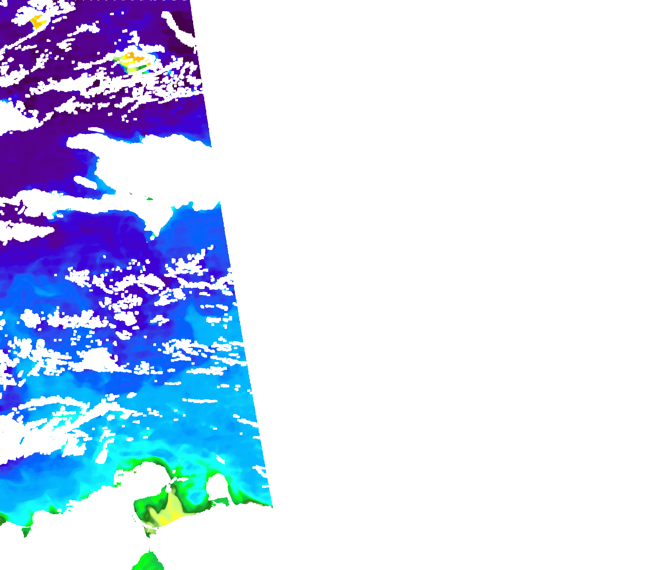657x570 pixels.
Task: Select the dark purple area below the left-edge cloud
Action: tap(36, 159)
